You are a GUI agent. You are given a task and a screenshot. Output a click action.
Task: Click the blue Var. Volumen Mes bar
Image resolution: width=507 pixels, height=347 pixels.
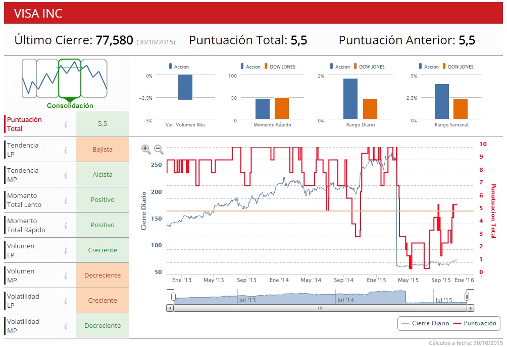pyautogui.click(x=185, y=87)
